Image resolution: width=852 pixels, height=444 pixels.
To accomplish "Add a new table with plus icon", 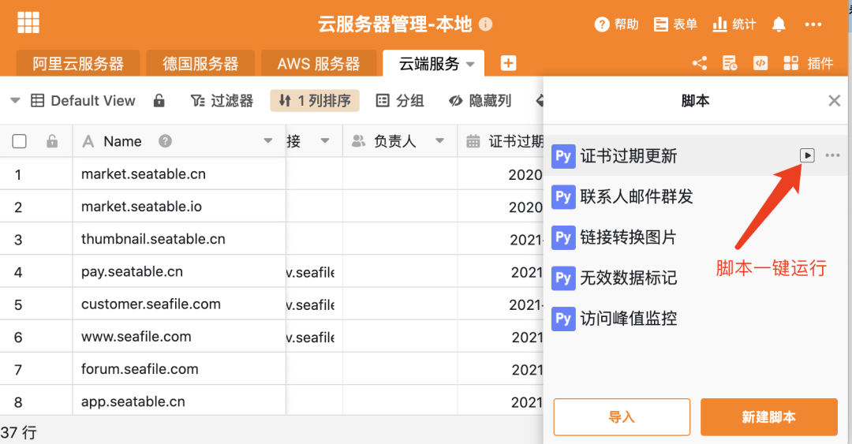I will (x=508, y=63).
